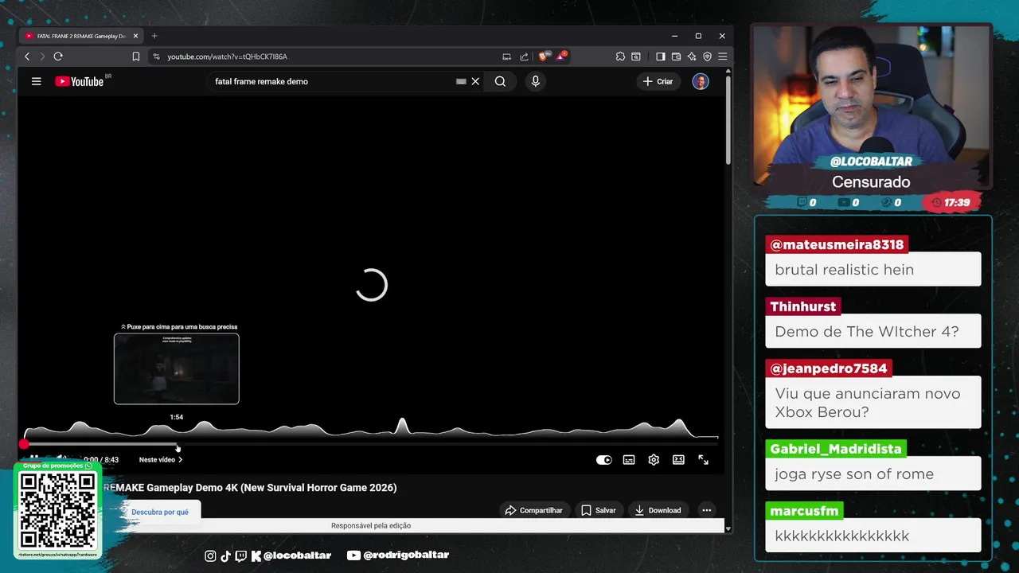Open Leo AI assistant icon
This screenshot has width=1019, height=573.
tap(691, 57)
